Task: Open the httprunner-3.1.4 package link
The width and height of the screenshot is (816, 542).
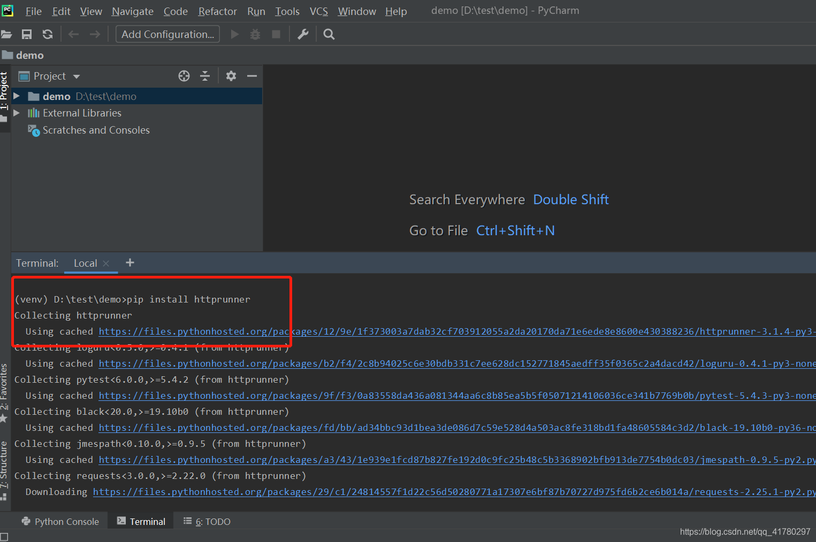Action: click(457, 331)
